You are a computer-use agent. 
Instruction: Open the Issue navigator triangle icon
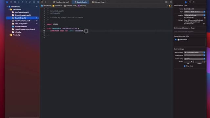tap(23, 2)
